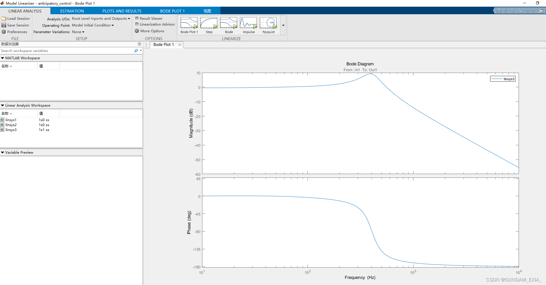Click the search magnifier in the data browser
The width and height of the screenshot is (546, 285).
point(135,51)
